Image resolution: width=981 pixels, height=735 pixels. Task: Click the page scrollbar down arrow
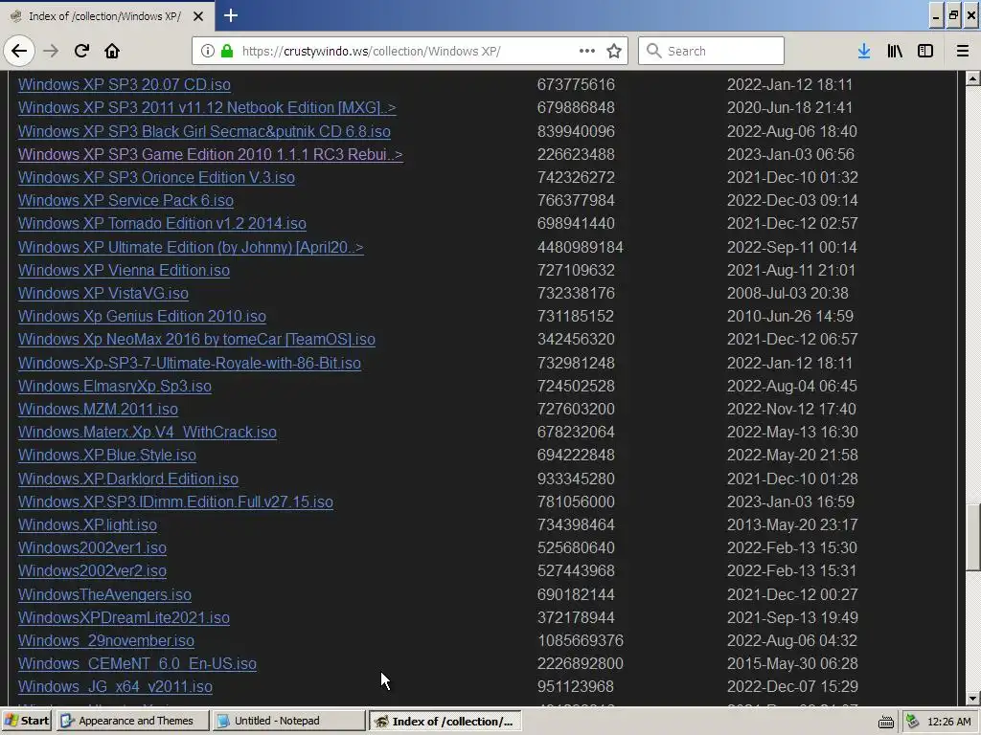(972, 698)
